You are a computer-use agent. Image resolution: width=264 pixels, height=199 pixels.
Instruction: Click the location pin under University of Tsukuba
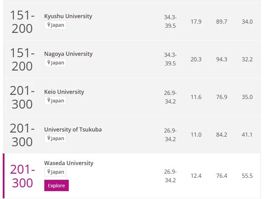pyautogui.click(x=49, y=138)
